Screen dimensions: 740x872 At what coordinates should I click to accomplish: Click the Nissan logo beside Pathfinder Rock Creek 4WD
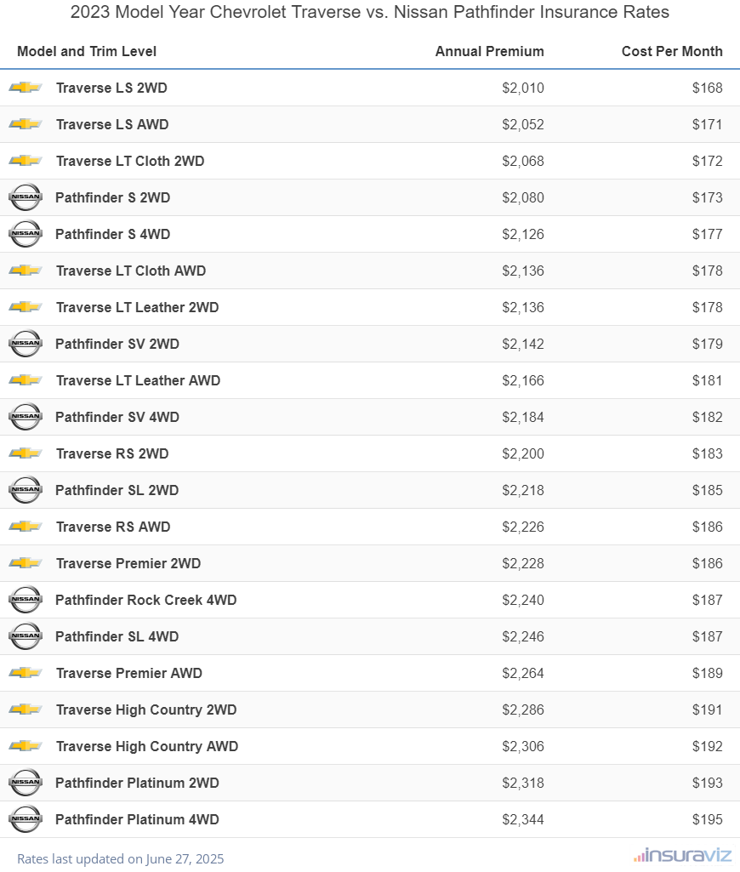(26, 600)
